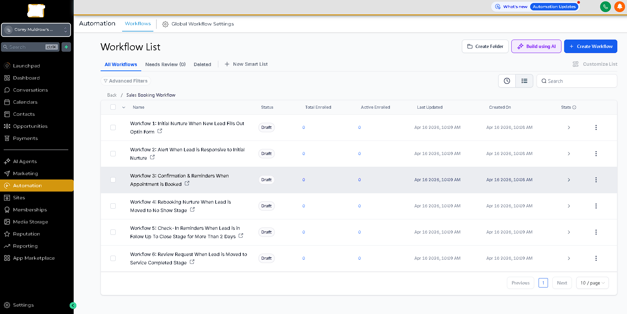Click the company logo
This screenshot has width=627, height=314.
tap(36, 11)
